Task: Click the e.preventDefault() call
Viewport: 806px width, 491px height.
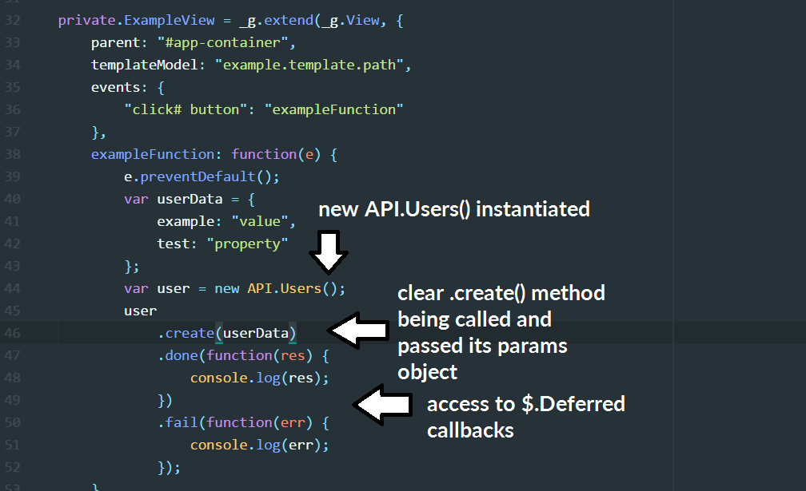Action: (x=201, y=176)
